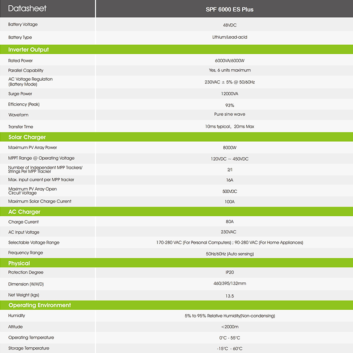Click the 'AC Voltage Regulation (Battery Mode)' label
353x353 pixels.
[30, 82]
